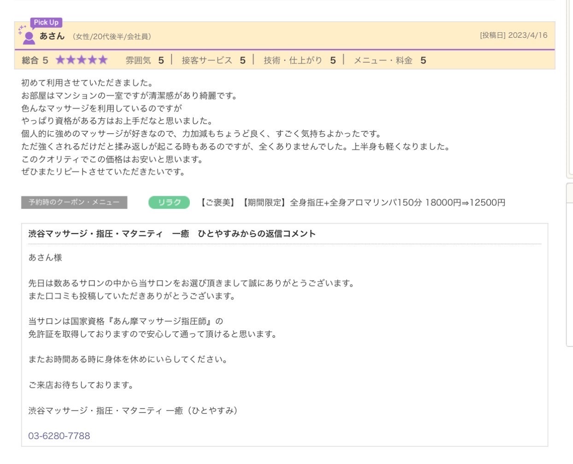Click the reply line 先日は数あるサロンの中から
Viewport: 573px width, 464px height.
(x=192, y=283)
